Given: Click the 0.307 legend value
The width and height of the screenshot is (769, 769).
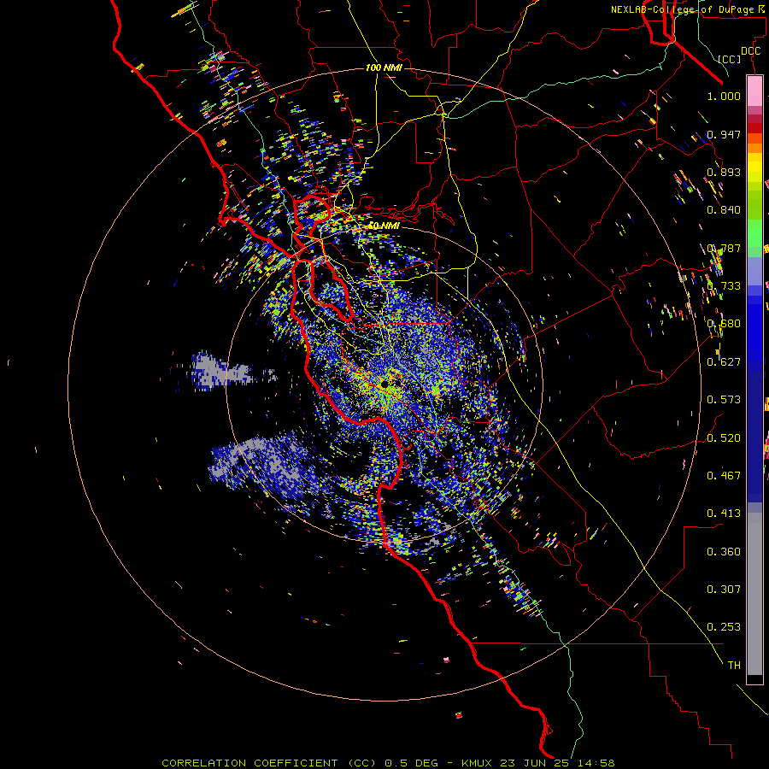Looking at the screenshot, I should coord(724,590).
